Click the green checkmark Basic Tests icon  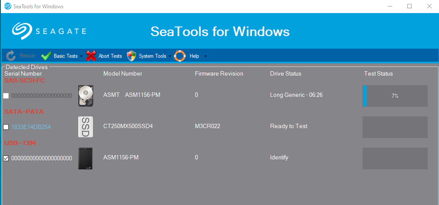46,56
